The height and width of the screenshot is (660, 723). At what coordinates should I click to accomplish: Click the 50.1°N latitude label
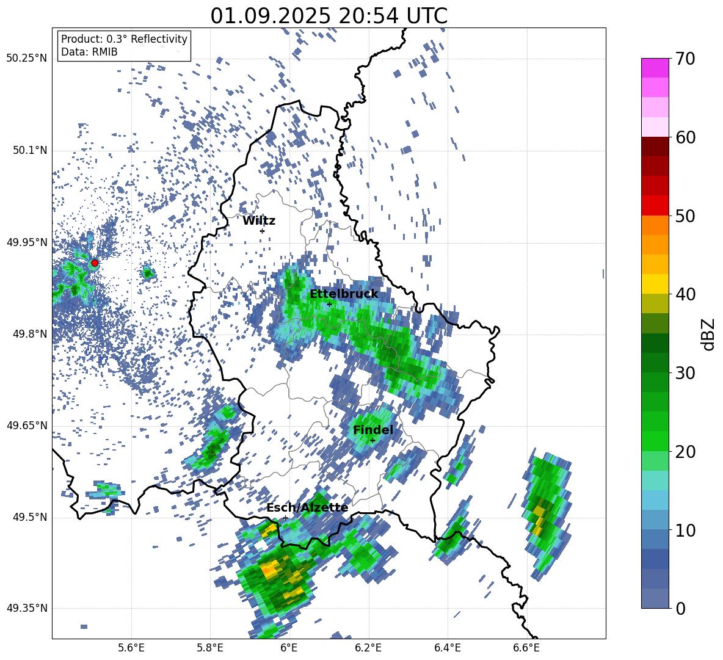29,151
